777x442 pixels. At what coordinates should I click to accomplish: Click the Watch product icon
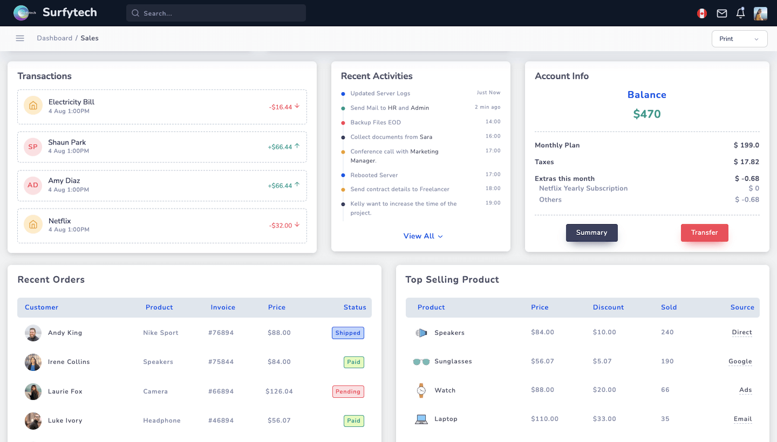click(421, 390)
